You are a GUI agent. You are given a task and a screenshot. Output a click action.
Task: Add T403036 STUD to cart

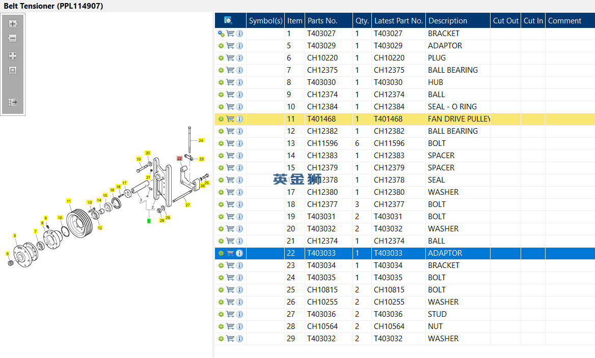click(x=230, y=314)
